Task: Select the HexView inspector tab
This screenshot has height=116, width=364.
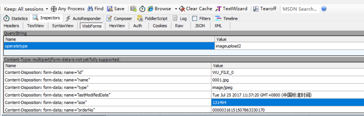Action: tap(117, 26)
